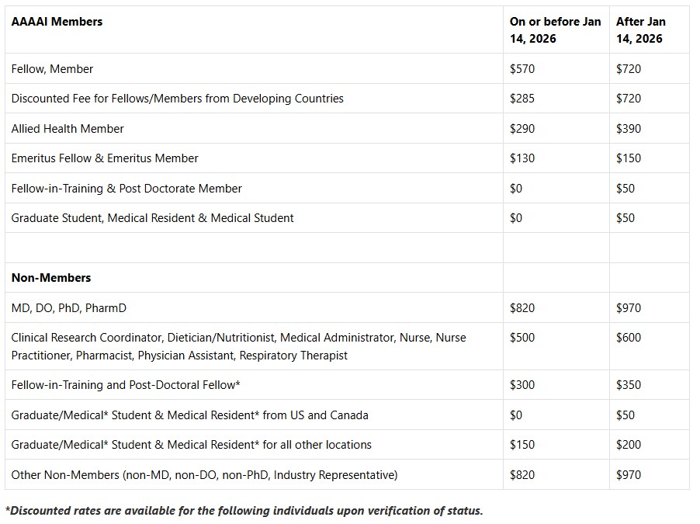The width and height of the screenshot is (700, 524).
Task: Click the discounted rates verification footnote
Action: click(244, 510)
